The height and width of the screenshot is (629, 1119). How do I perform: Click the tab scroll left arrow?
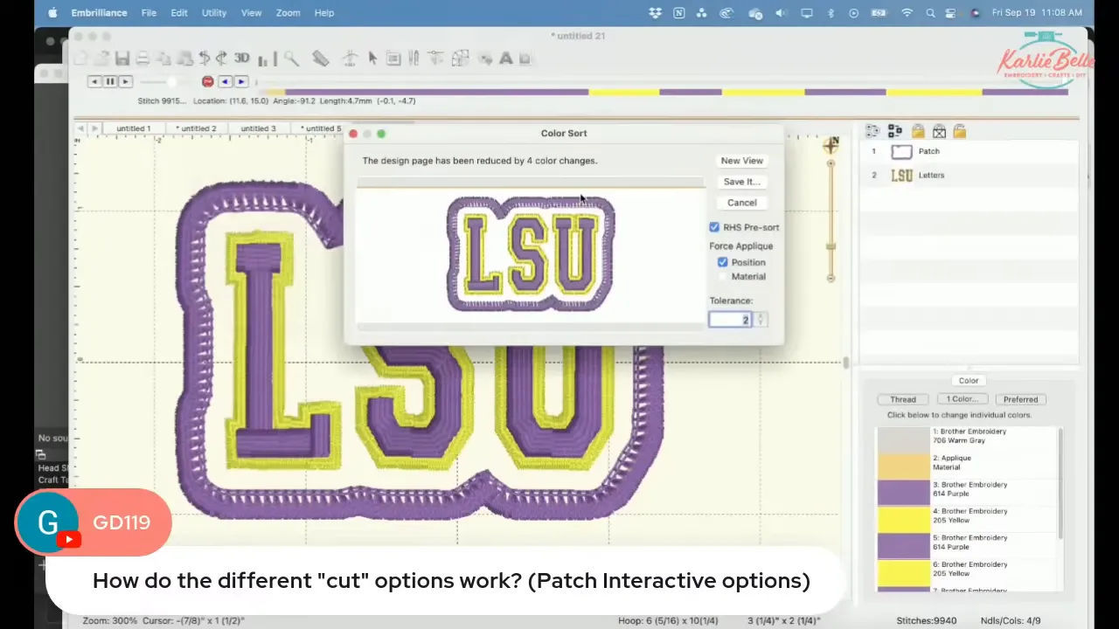tap(80, 128)
